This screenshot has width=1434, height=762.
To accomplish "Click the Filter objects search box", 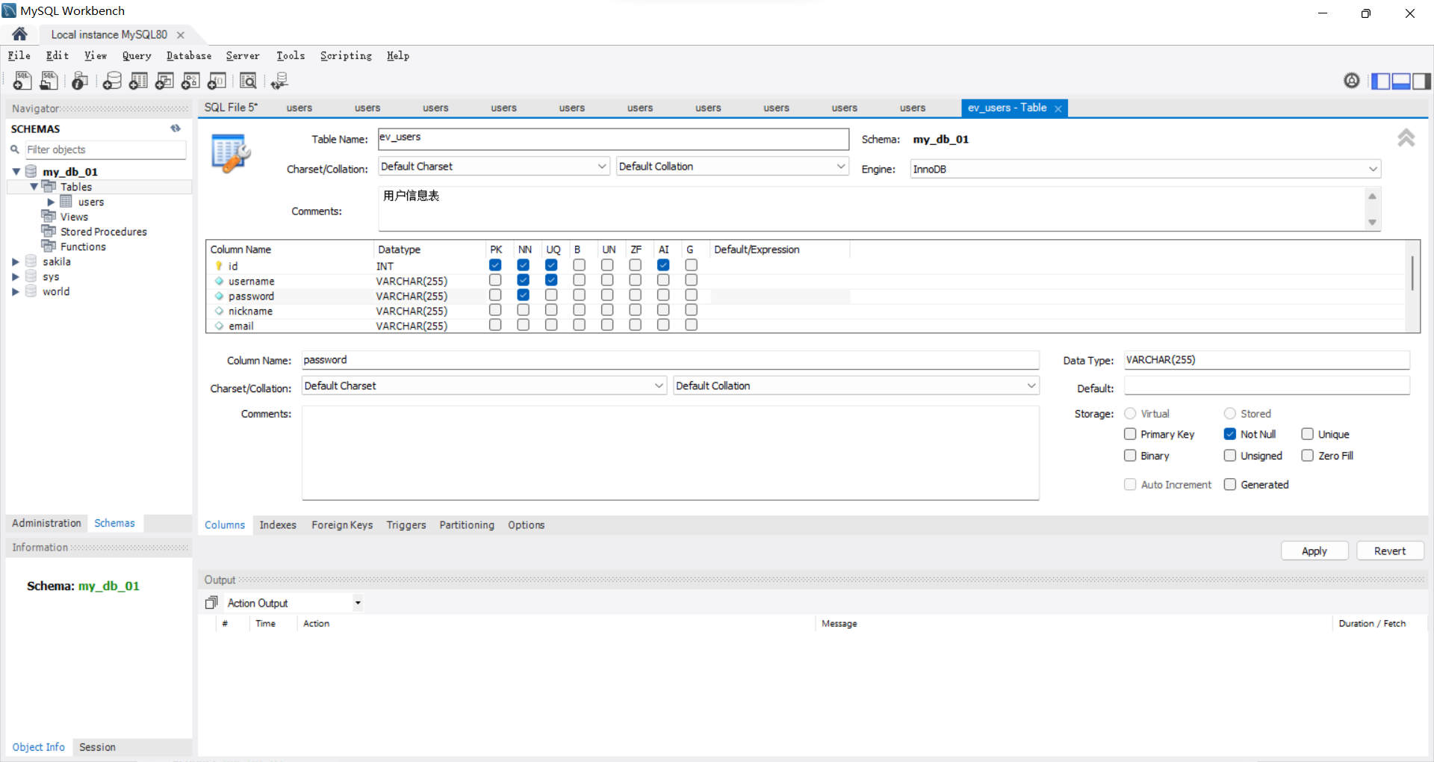I will tap(105, 149).
